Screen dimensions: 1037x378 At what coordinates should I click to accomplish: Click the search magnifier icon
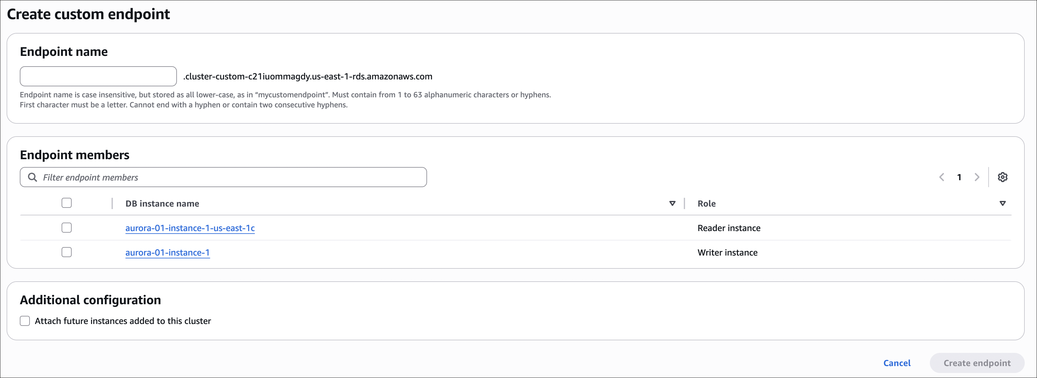click(32, 177)
